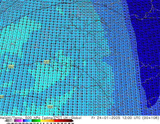Click the 560 contour label at left edge
This screenshot has height=124, width=160.
(x=11, y=67)
